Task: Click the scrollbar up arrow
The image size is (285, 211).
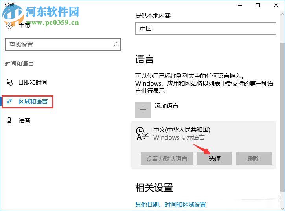Action: coord(283,14)
